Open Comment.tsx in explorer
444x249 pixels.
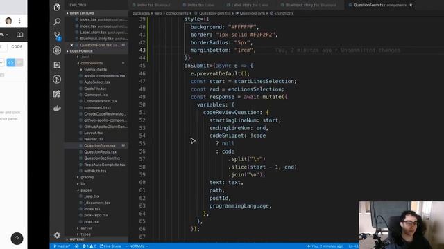tap(96, 95)
